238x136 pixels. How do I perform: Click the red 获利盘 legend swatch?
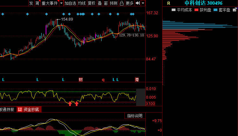196,10
